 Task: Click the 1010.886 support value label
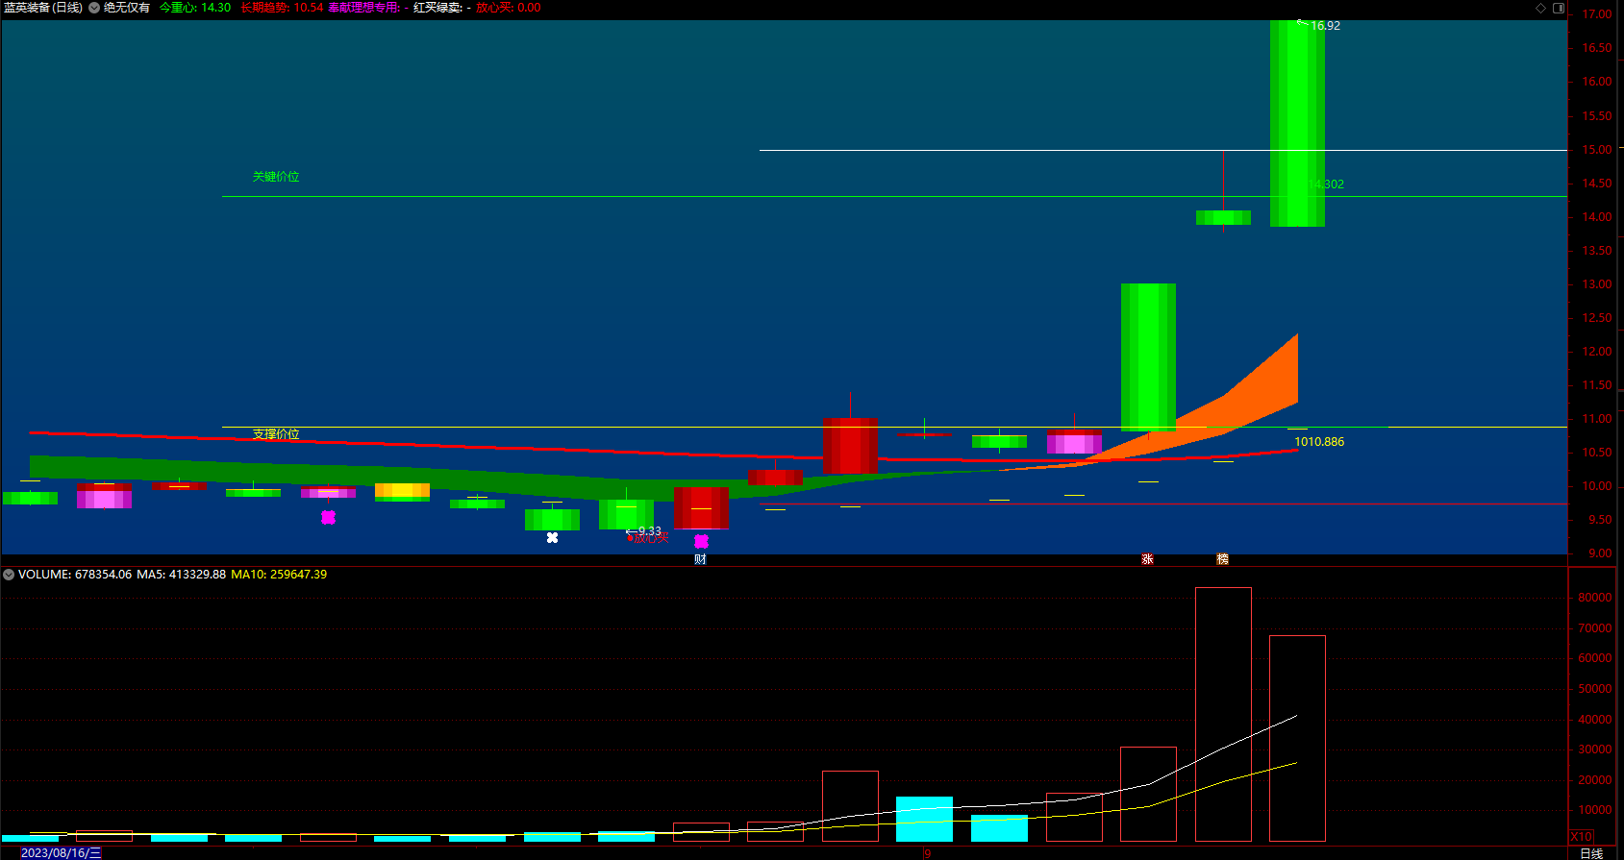(x=1319, y=442)
